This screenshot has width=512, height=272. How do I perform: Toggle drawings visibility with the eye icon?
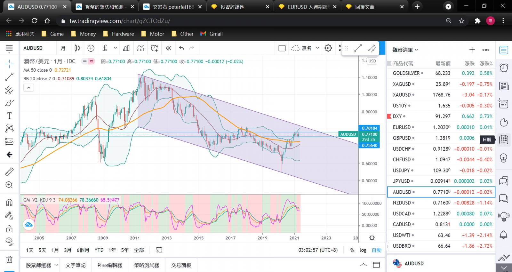click(9, 241)
